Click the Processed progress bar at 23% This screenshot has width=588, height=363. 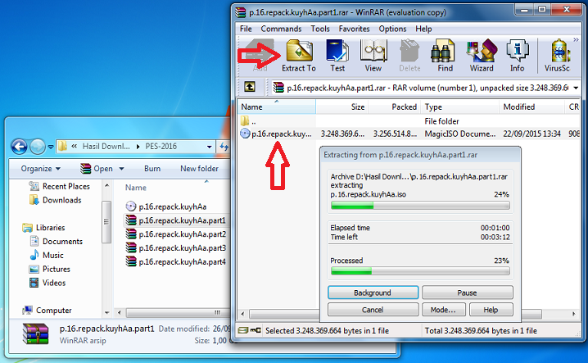tap(420, 271)
